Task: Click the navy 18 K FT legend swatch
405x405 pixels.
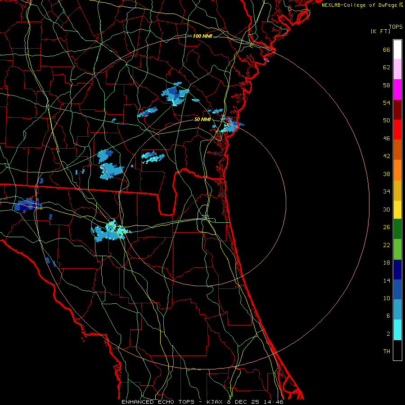Action: (397, 270)
